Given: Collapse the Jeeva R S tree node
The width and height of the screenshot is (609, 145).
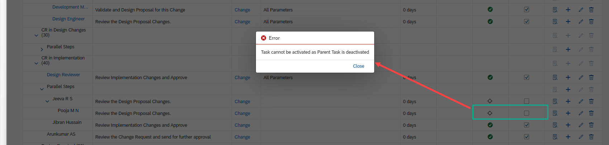Looking at the screenshot, I should 47,101.
